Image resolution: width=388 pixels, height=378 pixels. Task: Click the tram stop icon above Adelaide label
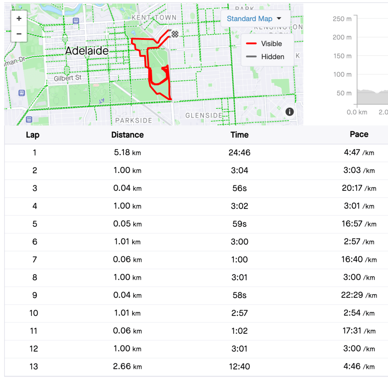(x=76, y=21)
